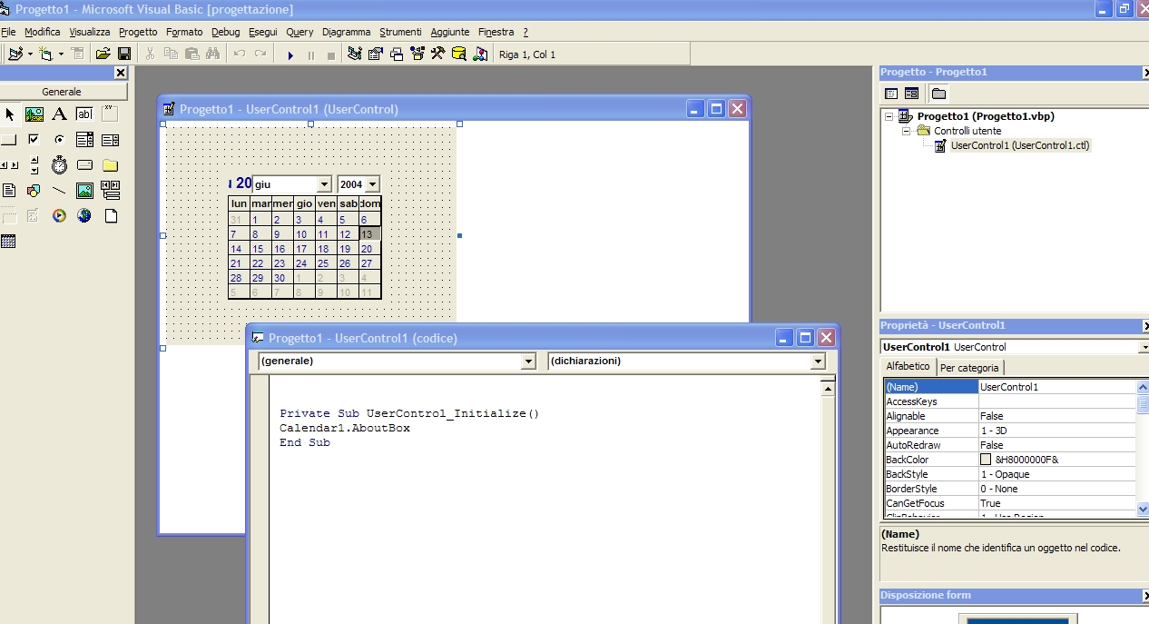Image resolution: width=1149 pixels, height=624 pixels.
Task: Select the ComboBox control tool
Action: pyautogui.click(x=84, y=140)
